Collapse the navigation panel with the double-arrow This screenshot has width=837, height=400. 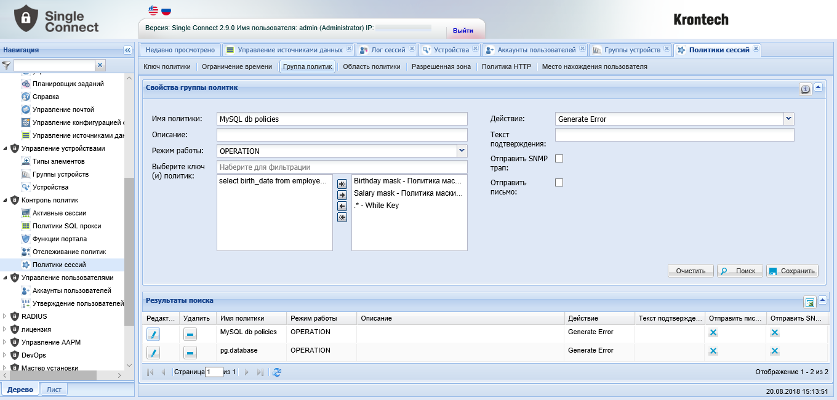[x=127, y=50]
